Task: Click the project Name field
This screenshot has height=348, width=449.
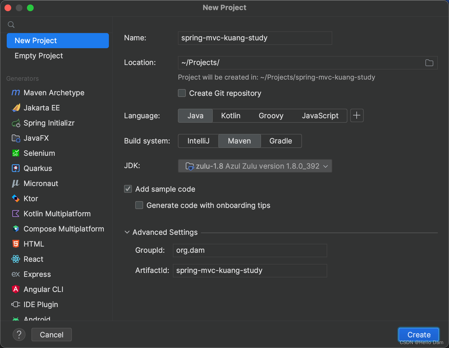Action: point(255,38)
